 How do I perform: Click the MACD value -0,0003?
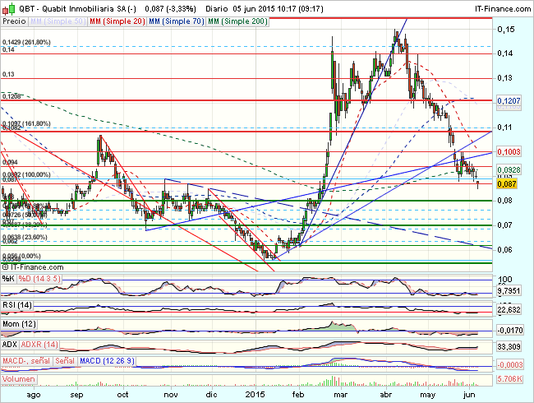pyautogui.click(x=509, y=365)
